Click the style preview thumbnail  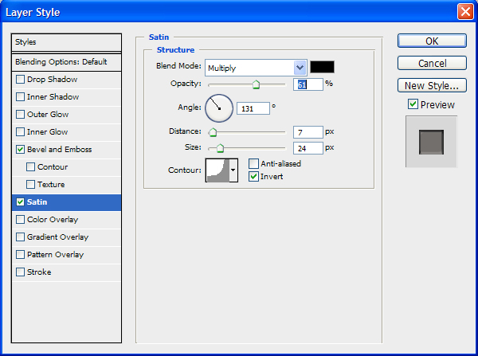[431, 142]
